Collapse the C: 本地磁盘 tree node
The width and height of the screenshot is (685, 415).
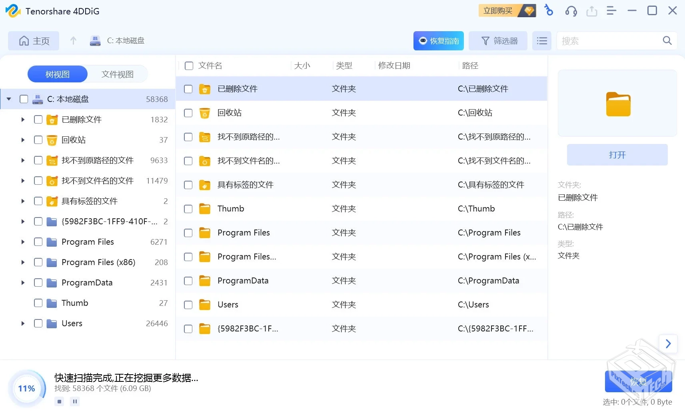click(8, 99)
